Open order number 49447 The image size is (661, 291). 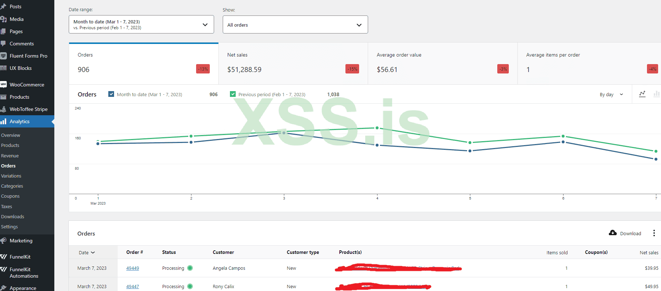132,286
